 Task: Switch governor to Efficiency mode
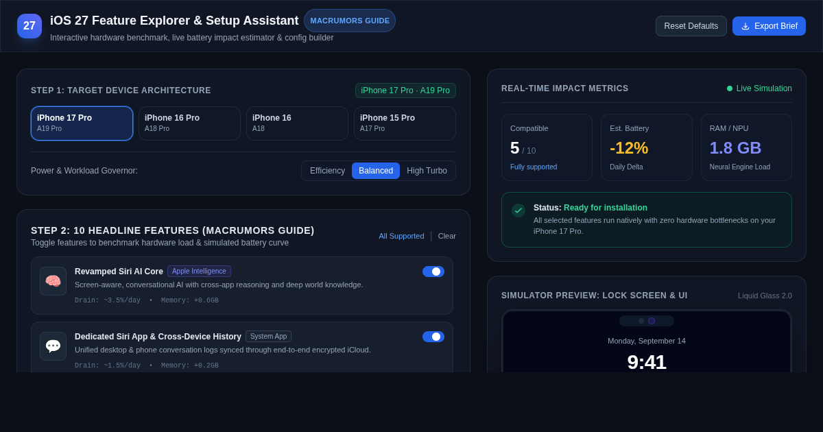(x=327, y=171)
